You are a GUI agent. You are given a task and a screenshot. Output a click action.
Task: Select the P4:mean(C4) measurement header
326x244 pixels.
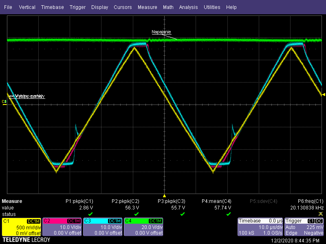pos(216,201)
